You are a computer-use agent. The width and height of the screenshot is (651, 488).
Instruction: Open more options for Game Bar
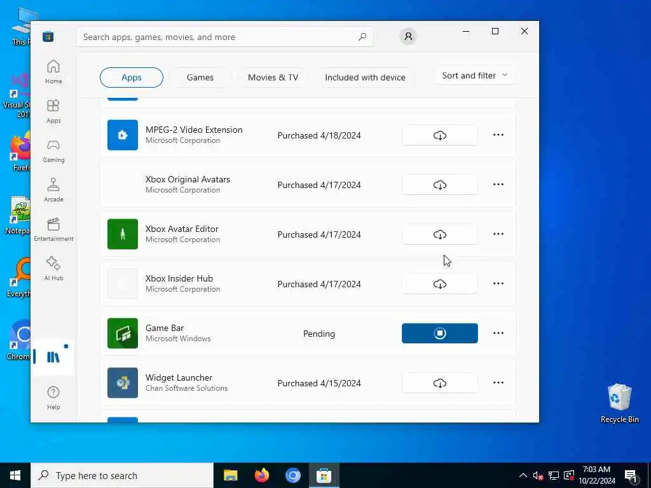498,333
